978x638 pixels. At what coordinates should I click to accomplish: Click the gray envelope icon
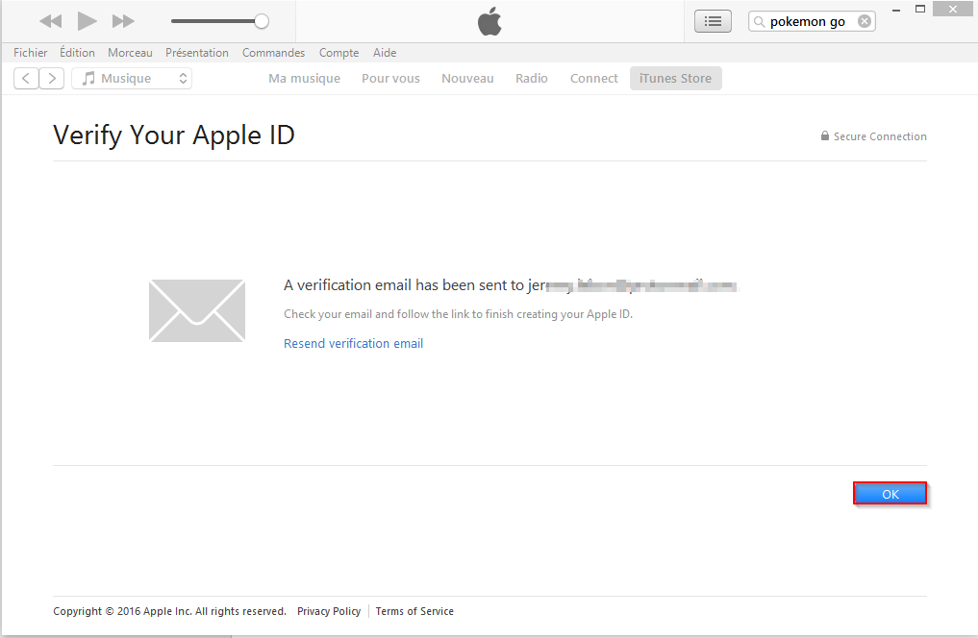197,310
